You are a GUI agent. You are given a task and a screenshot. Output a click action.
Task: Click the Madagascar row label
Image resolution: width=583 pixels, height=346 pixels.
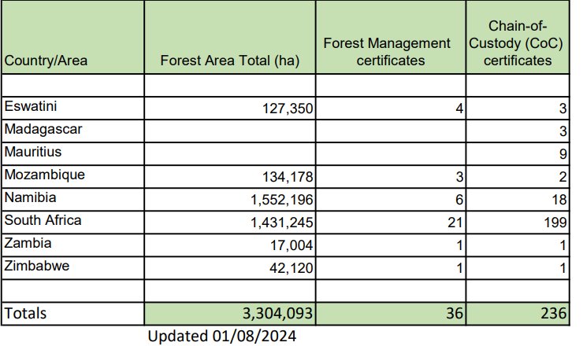[43, 129]
